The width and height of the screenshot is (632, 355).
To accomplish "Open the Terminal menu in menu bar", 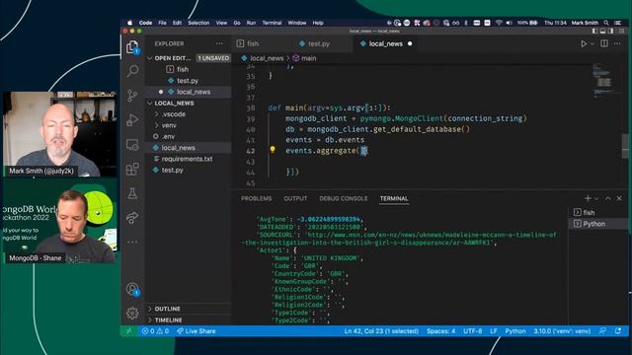I will pyautogui.click(x=272, y=23).
